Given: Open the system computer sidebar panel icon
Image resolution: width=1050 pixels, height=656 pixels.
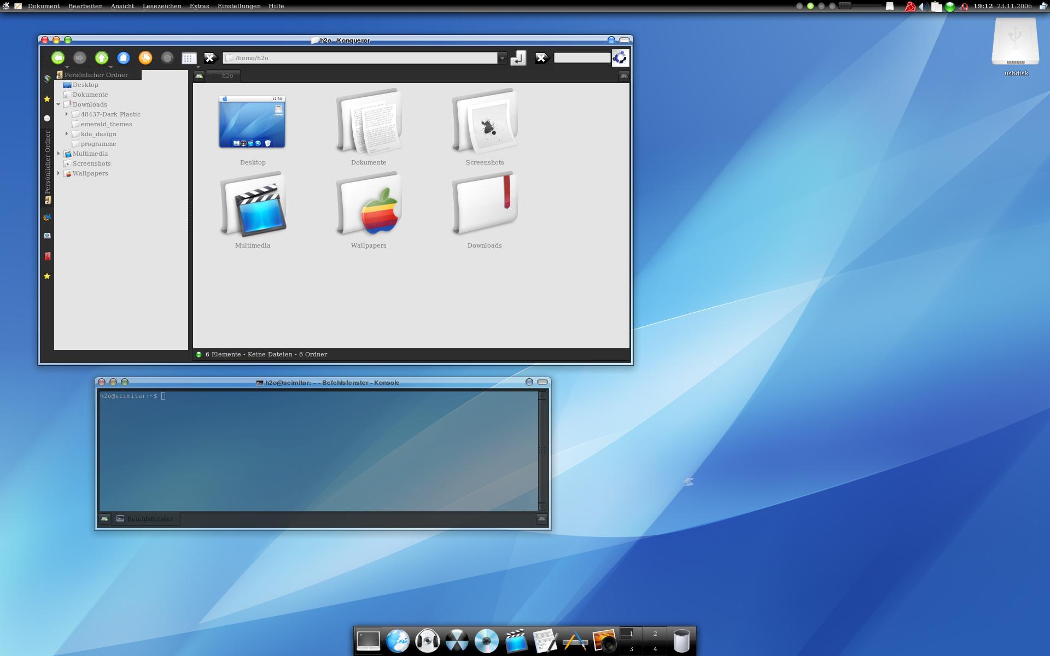Looking at the screenshot, I should coord(47,236).
